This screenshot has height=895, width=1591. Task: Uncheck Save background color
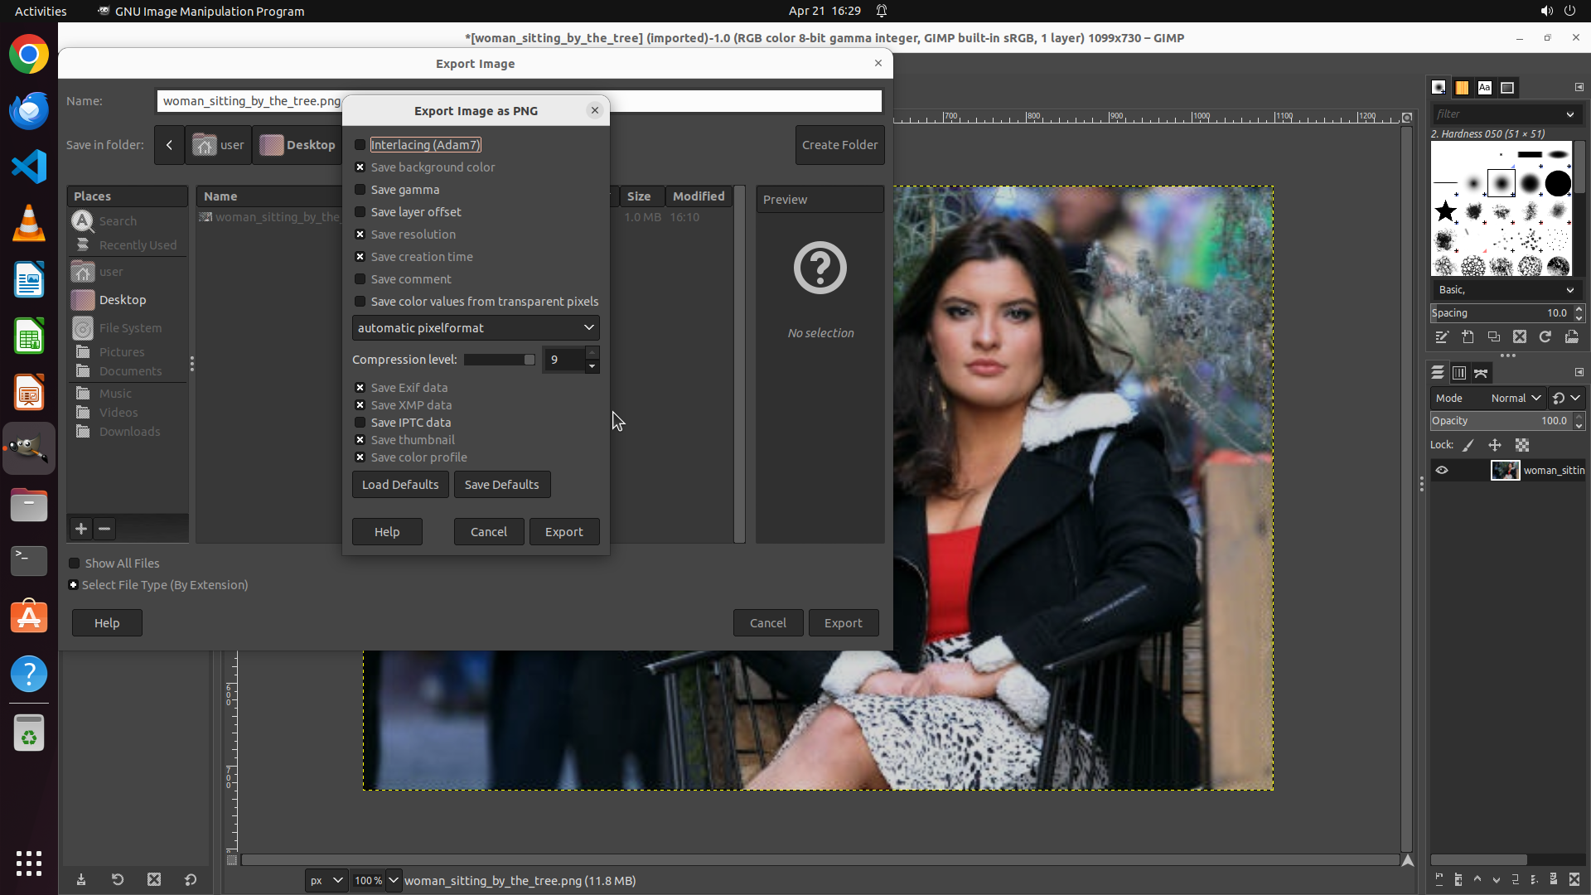[x=360, y=167]
